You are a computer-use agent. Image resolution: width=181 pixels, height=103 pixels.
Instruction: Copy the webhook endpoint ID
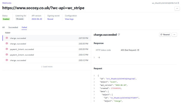point(178,3)
